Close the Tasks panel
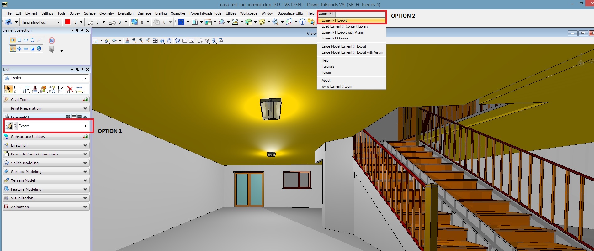 point(88,70)
